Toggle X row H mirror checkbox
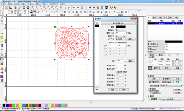The width and height of the screenshot is (184, 111). click(x=174, y=62)
